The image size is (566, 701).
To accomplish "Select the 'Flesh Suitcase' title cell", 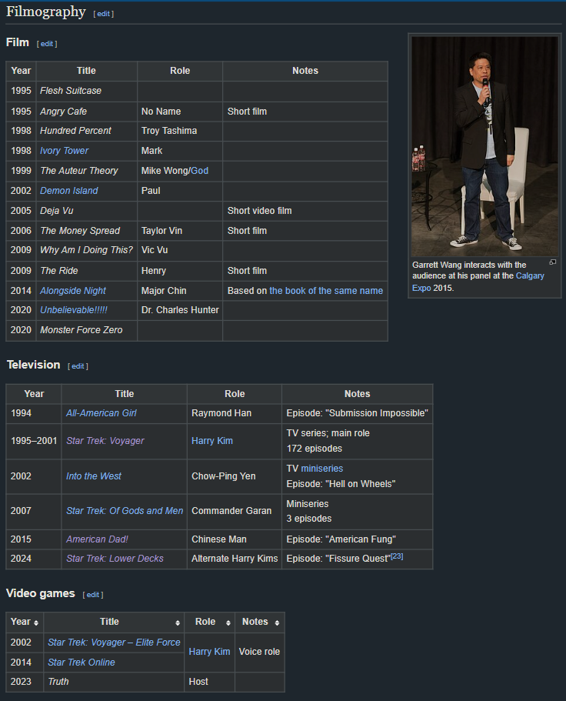I will (x=87, y=91).
